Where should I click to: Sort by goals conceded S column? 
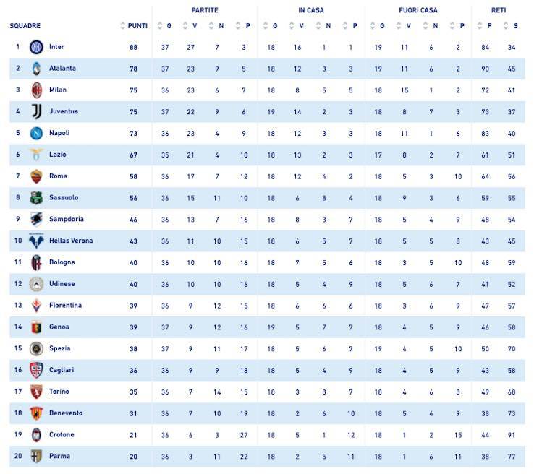(x=512, y=26)
